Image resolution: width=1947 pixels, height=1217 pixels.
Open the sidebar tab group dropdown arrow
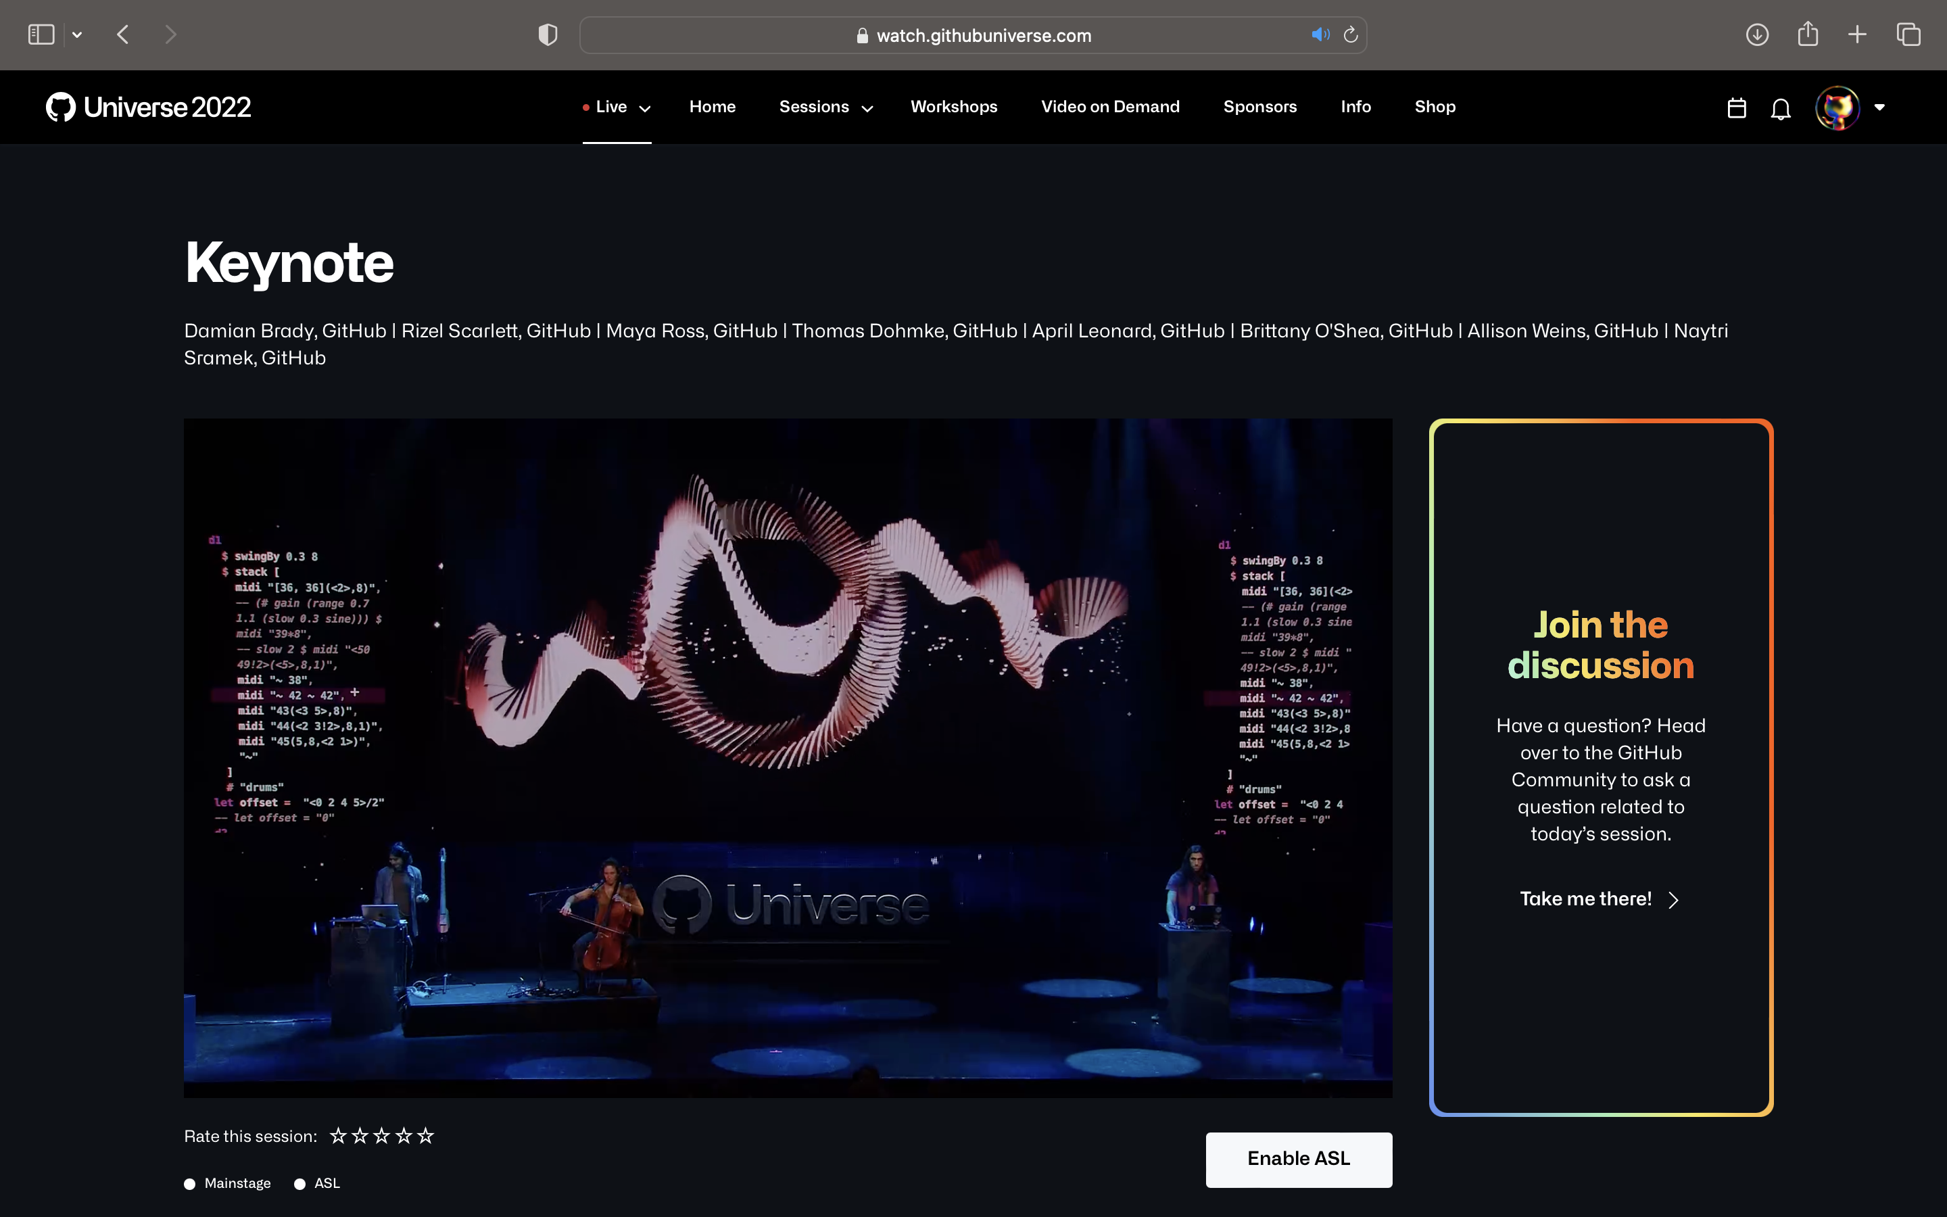pyautogui.click(x=77, y=34)
